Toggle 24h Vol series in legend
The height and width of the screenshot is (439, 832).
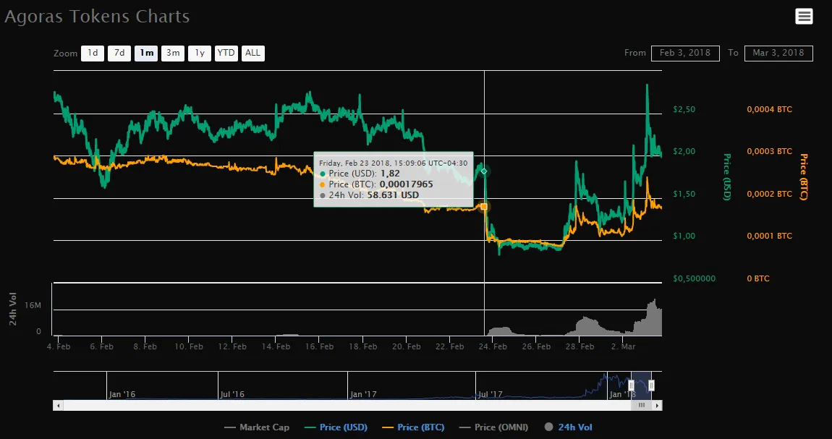[x=568, y=427]
